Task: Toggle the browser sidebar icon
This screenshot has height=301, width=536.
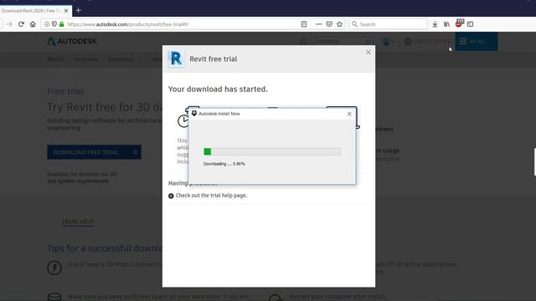Action: pos(471,24)
